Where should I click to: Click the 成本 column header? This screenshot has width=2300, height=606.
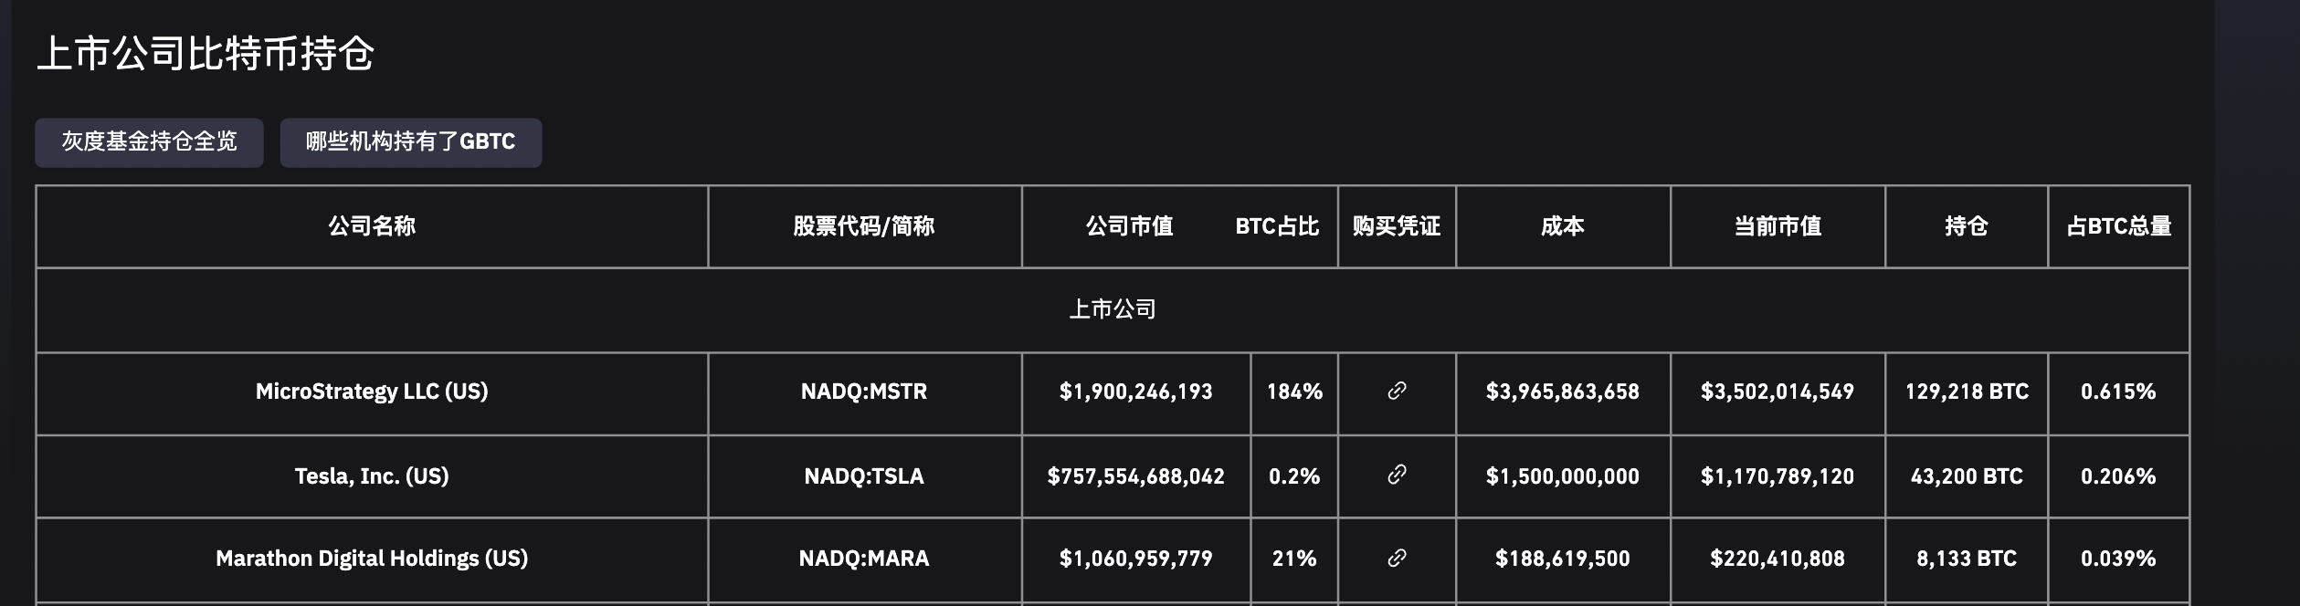[1563, 226]
